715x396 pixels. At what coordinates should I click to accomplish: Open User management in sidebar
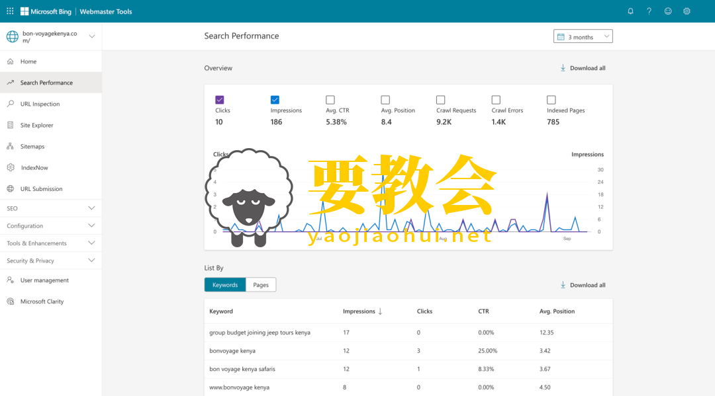[50, 280]
